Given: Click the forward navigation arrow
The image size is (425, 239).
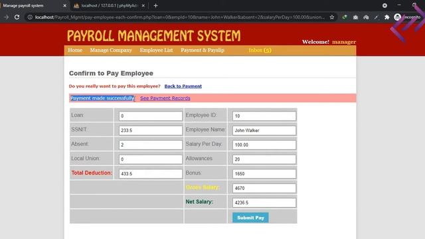Looking at the screenshot, I should pyautogui.click(x=6, y=17).
